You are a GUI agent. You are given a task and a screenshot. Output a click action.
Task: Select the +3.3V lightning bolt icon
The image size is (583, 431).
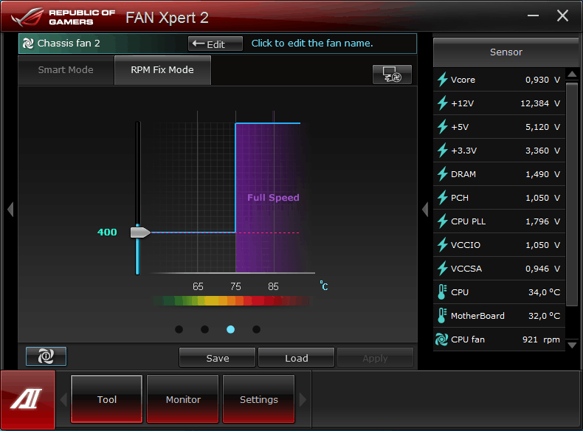(442, 151)
